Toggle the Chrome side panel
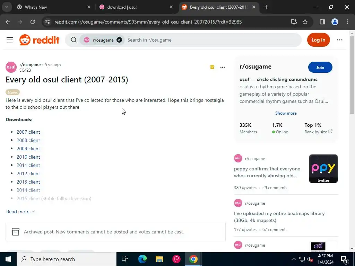Screen dimensions: 355x266 pyautogui.click(x=322, y=22)
